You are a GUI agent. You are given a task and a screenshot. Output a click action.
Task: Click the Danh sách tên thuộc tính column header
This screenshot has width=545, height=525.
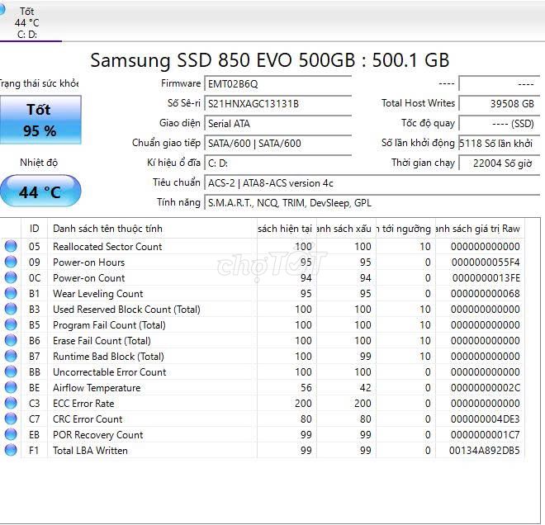click(x=152, y=229)
